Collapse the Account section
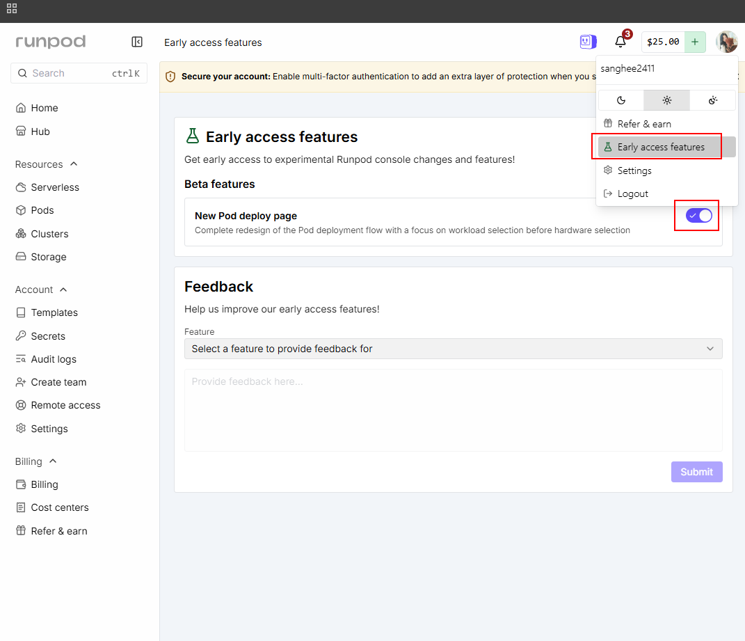 (41, 290)
